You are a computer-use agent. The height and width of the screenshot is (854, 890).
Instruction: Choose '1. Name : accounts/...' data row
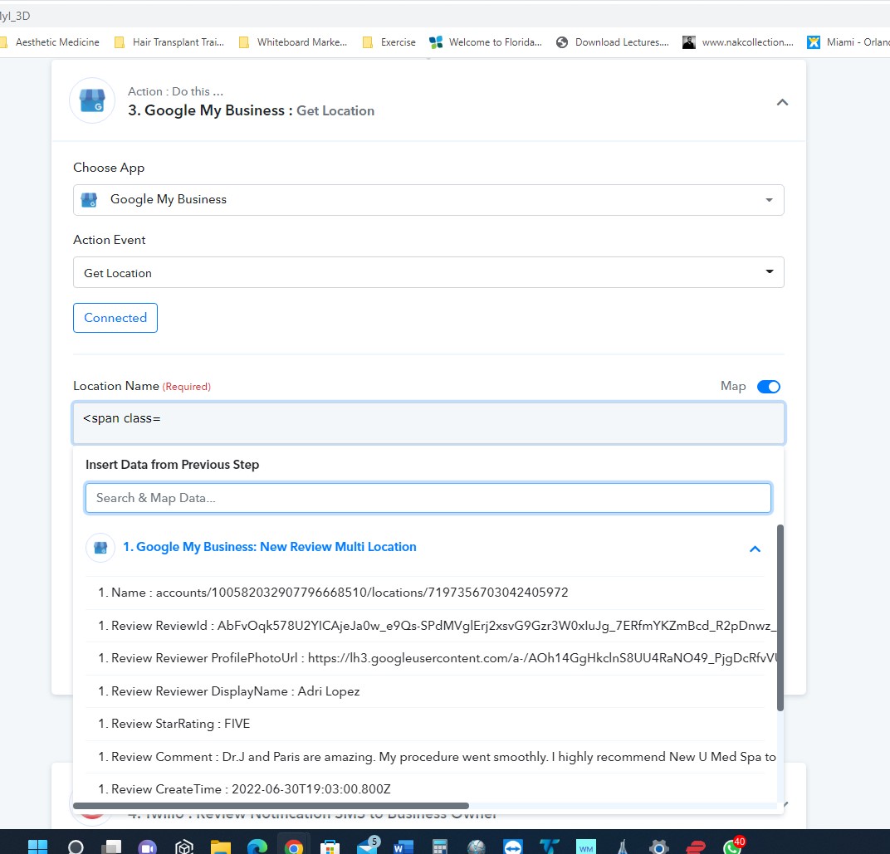point(424,593)
